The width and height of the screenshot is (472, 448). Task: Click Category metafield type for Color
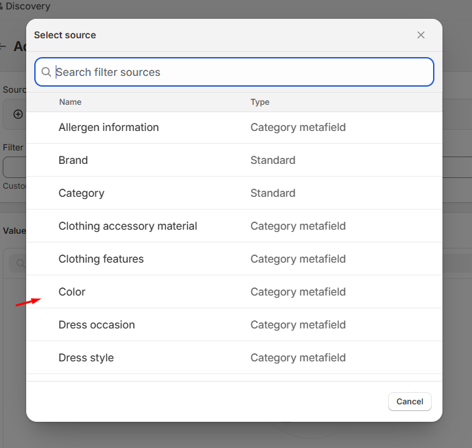[x=298, y=292]
